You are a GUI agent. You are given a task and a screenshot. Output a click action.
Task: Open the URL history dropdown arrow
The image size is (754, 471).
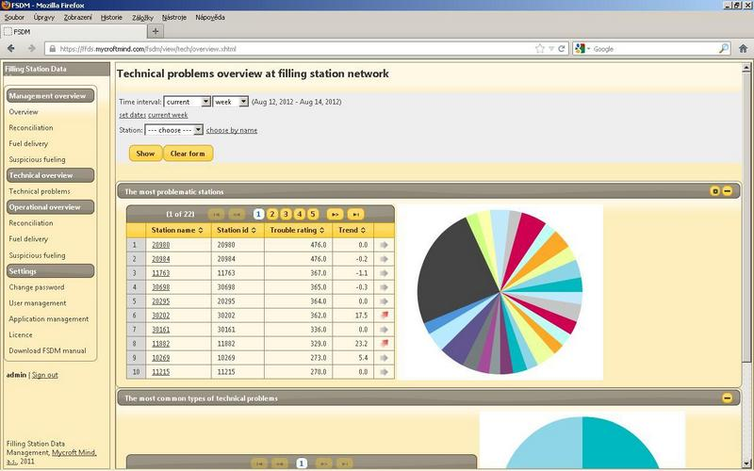click(x=551, y=49)
